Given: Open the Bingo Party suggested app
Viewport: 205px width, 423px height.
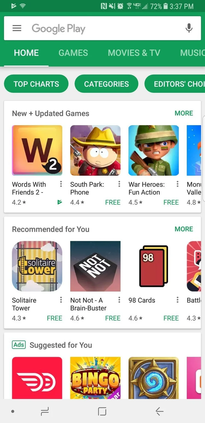Looking at the screenshot, I should click(95, 378).
